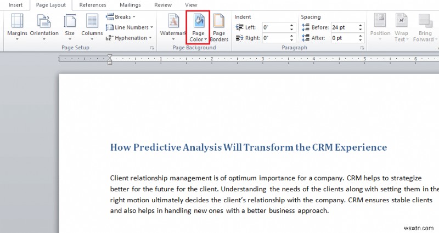Select the Page Layout tab
This screenshot has width=439, height=233.
pyautogui.click(x=51, y=5)
